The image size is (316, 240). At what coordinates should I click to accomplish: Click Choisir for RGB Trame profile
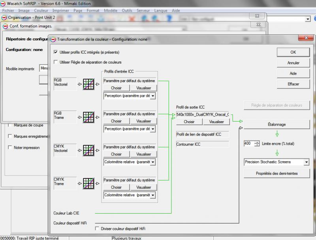pyautogui.click(x=116, y=121)
